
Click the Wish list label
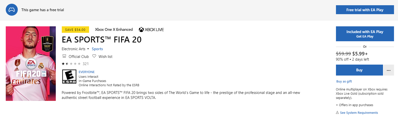click(105, 57)
